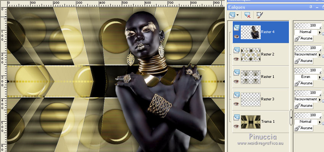The width and height of the screenshot is (324, 152).
Task: Hide the Raster 2 layer
Action: click(236, 59)
